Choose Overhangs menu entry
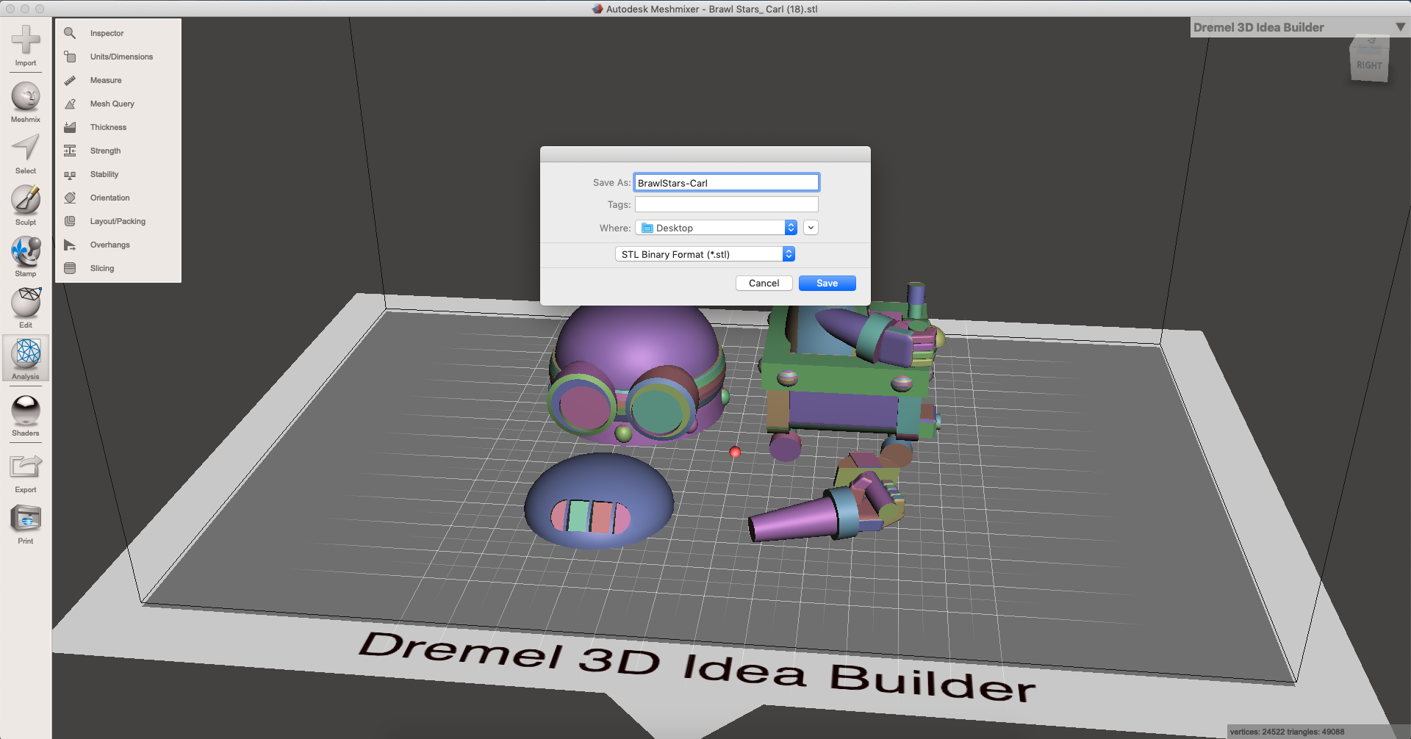1411x739 pixels. pos(109,245)
